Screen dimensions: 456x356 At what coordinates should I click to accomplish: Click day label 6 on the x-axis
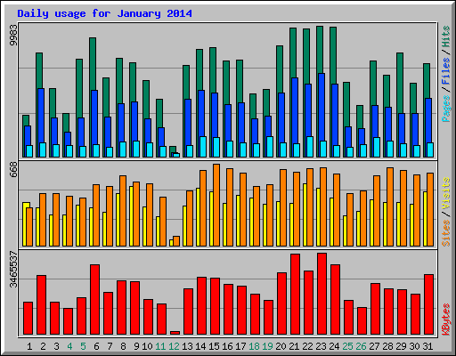96,346
